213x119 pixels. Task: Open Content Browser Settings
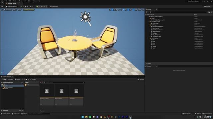(x=140, y=79)
